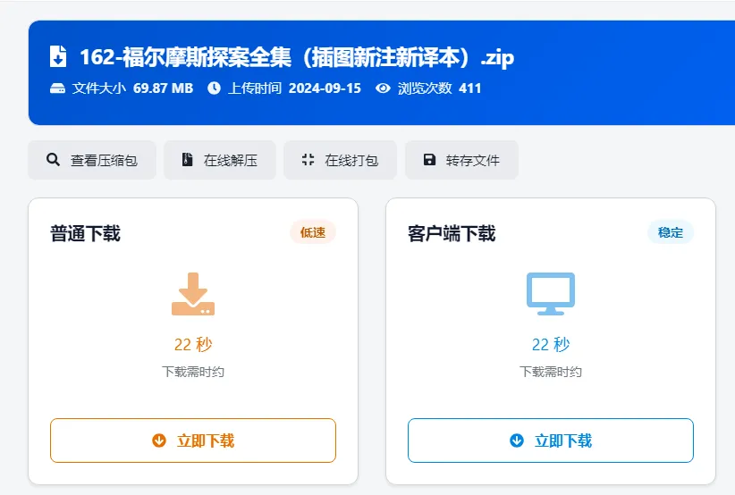735x495 pixels.
Task: Click the orange arrow circle in 普通下载 button
Action: (x=159, y=440)
